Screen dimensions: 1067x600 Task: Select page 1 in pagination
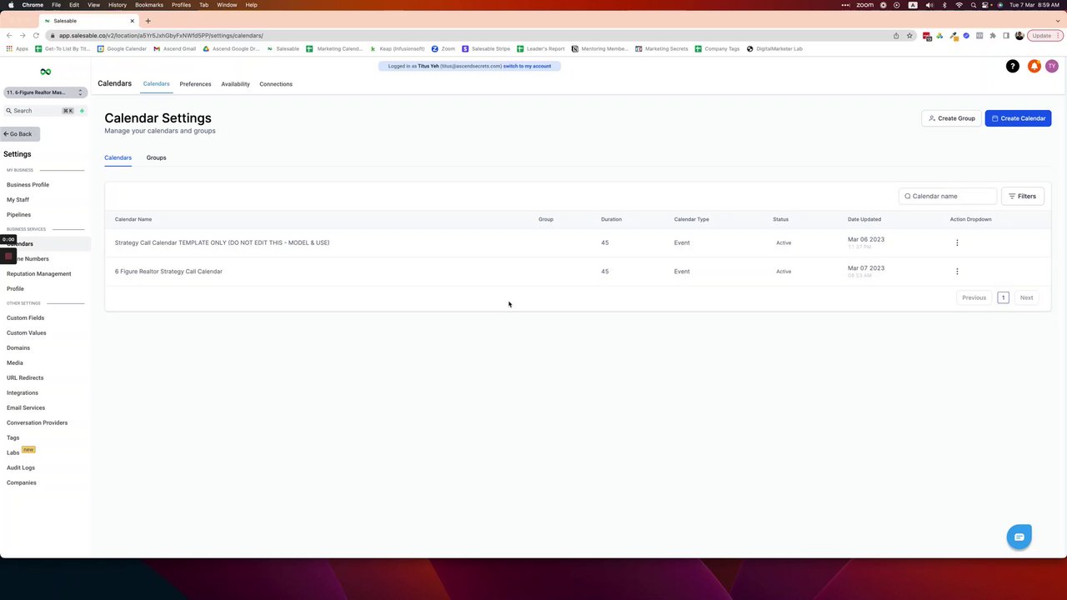(x=1003, y=297)
